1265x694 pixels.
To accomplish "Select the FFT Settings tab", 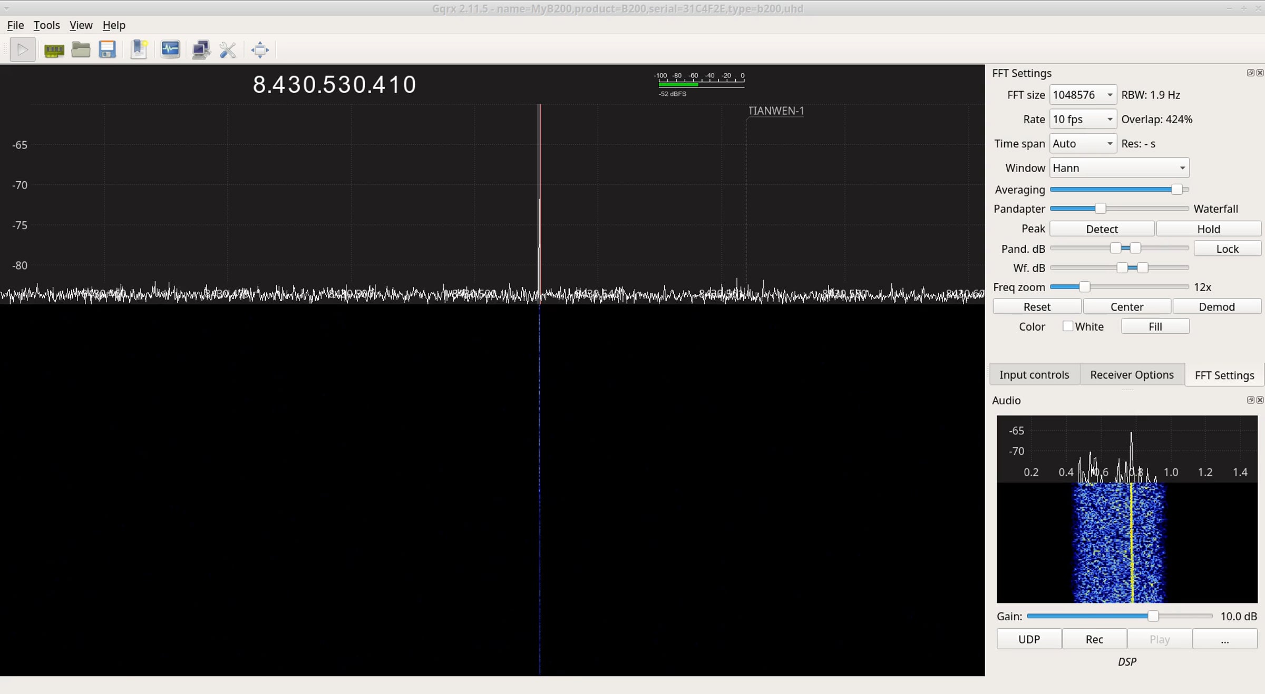I will point(1224,375).
